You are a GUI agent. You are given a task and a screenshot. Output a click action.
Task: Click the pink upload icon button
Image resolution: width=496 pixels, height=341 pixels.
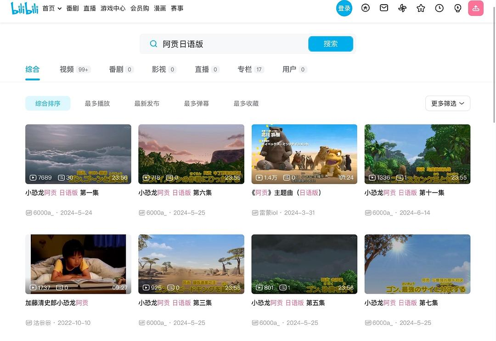(x=476, y=8)
